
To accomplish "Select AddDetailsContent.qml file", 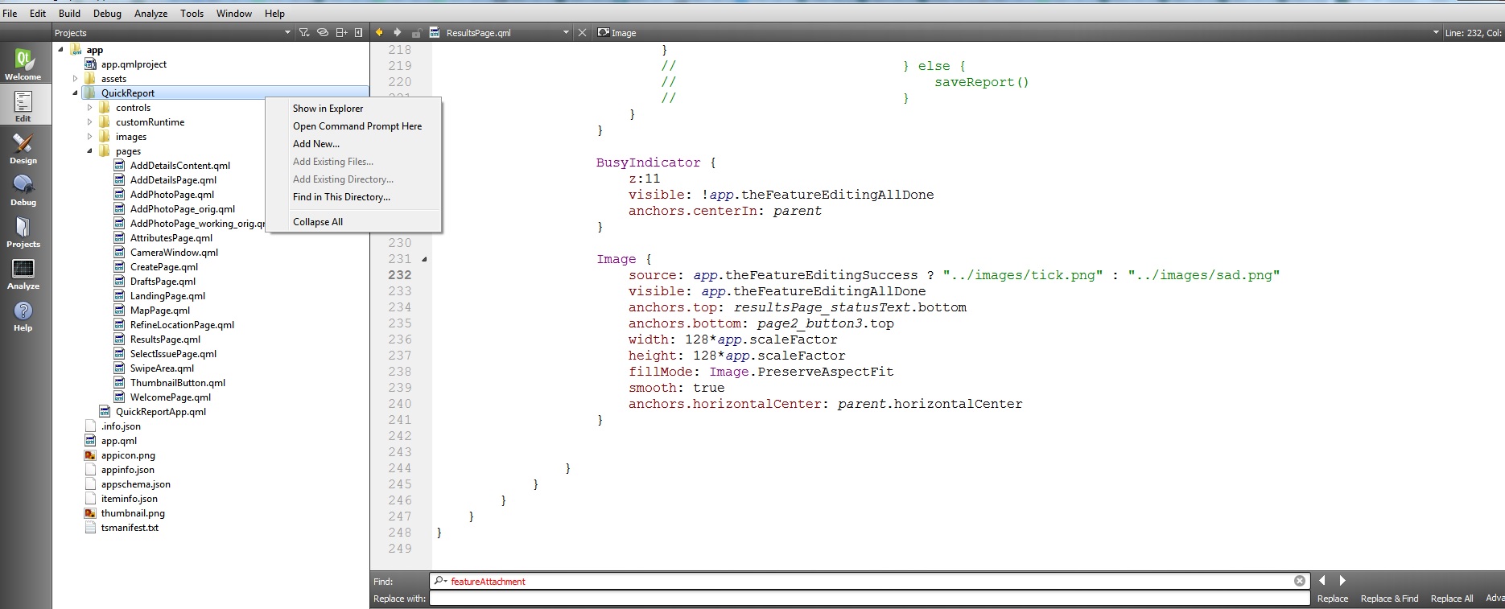I will click(180, 166).
